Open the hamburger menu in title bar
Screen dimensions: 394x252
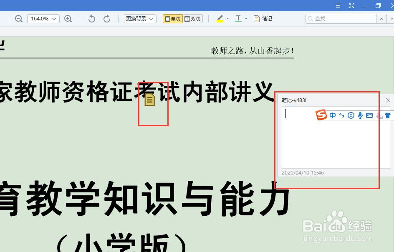(338, 5)
